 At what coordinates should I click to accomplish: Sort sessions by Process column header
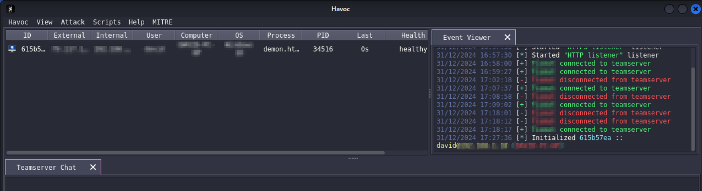point(281,36)
